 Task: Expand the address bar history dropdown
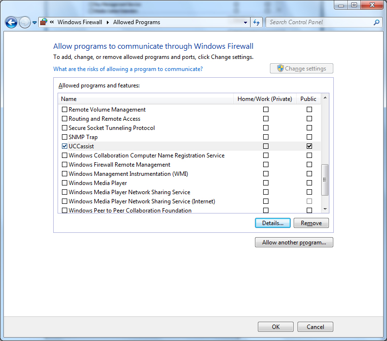(x=246, y=23)
